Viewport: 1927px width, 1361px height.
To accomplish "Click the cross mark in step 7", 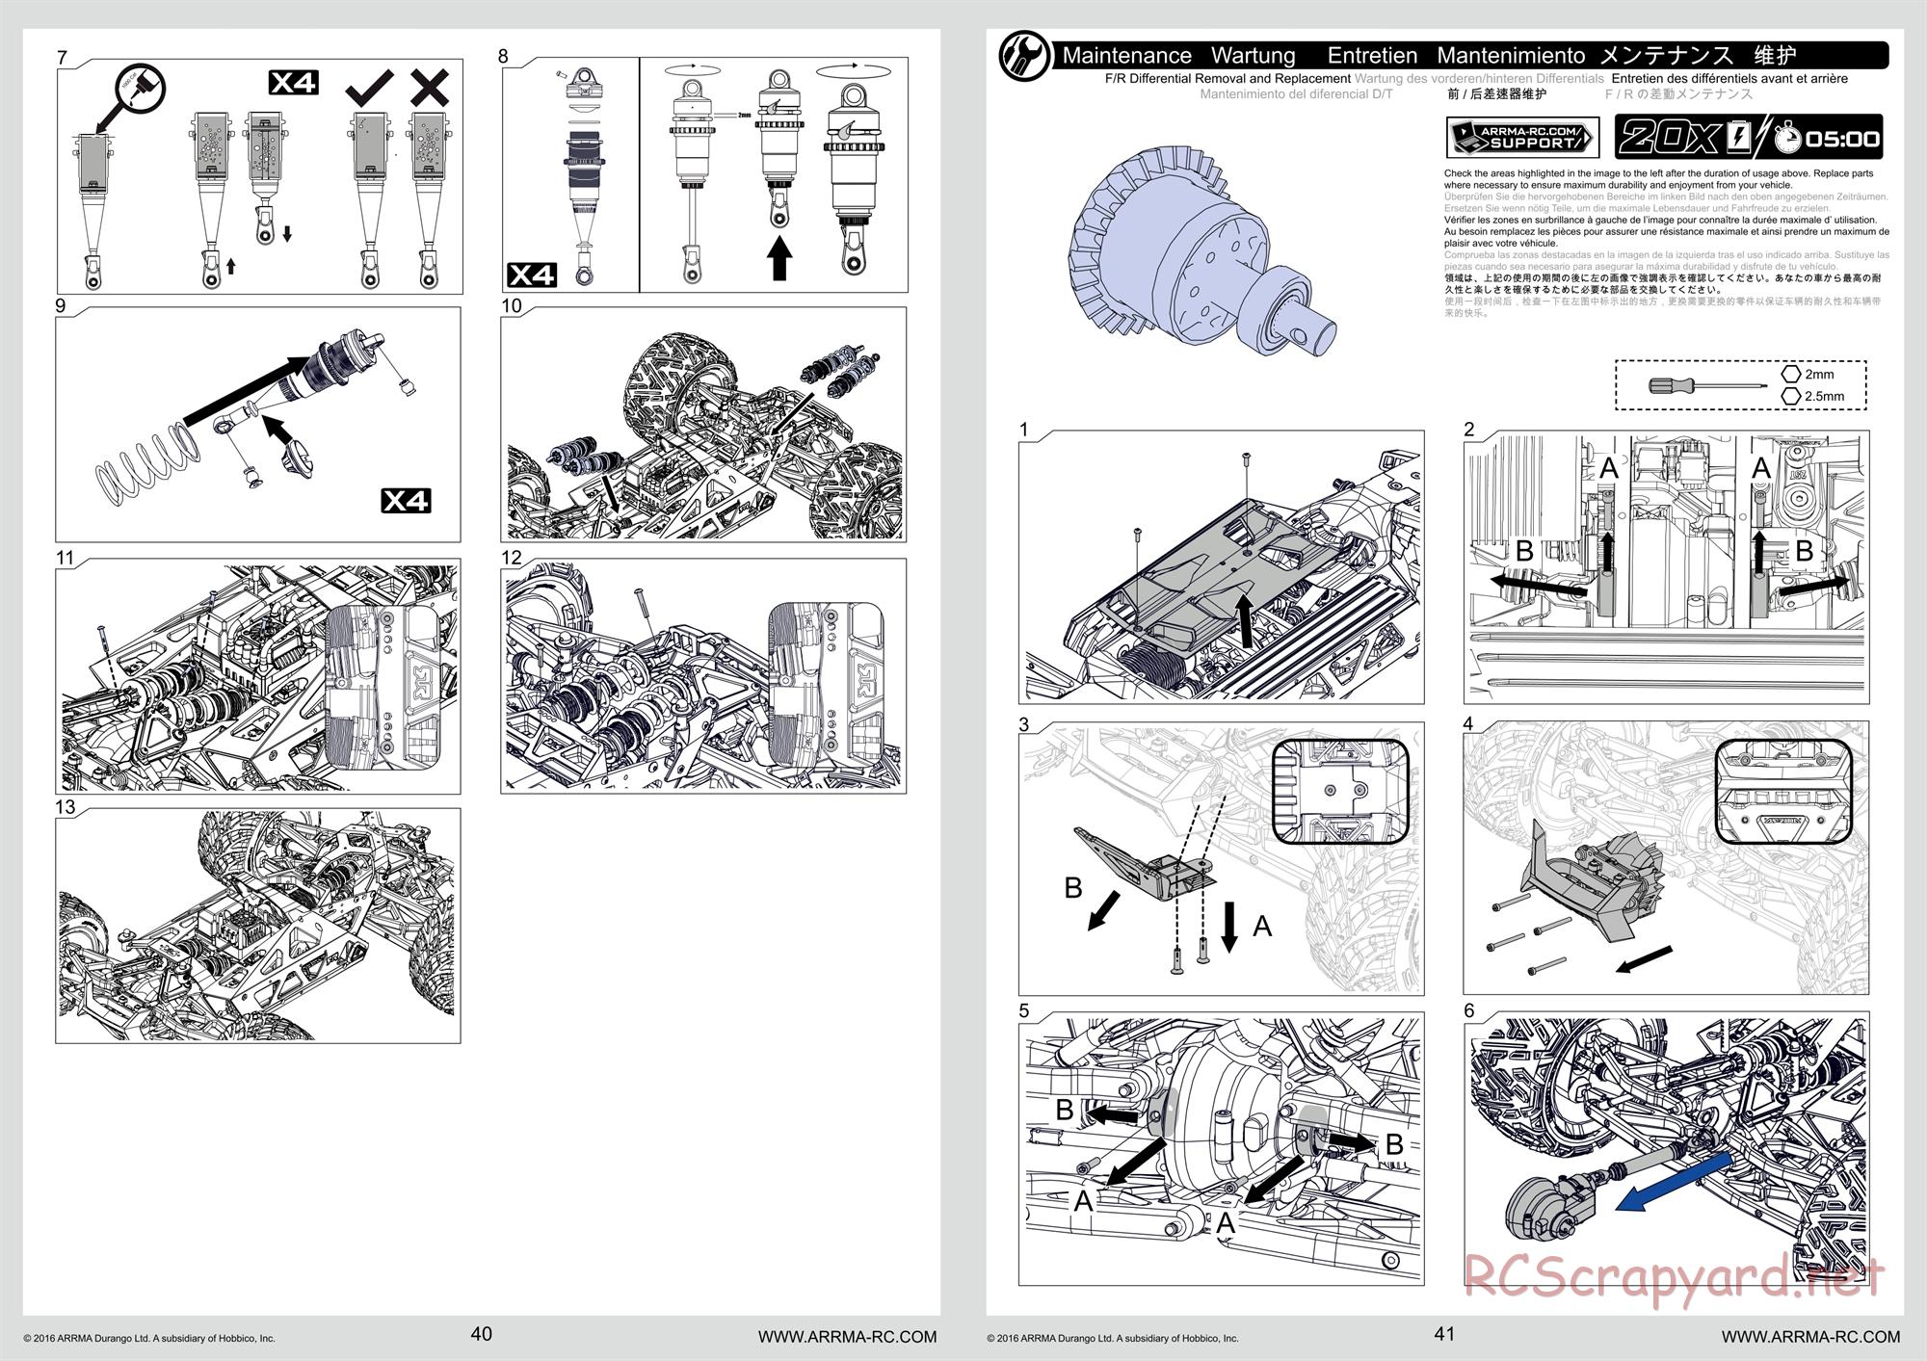I will coord(430,87).
